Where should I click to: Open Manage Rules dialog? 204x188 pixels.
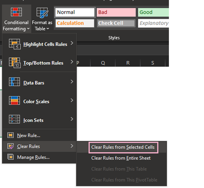pyautogui.click(x=39, y=157)
